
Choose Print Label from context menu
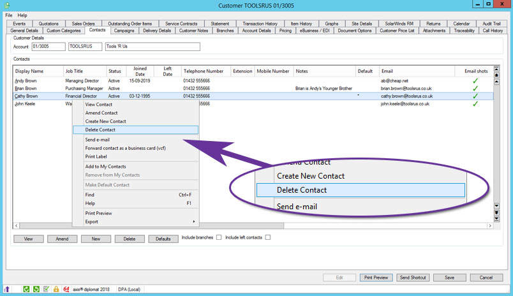(x=135, y=157)
